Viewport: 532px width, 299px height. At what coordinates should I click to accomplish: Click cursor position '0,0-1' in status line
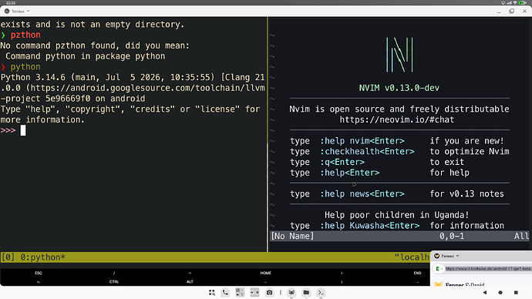(452, 237)
